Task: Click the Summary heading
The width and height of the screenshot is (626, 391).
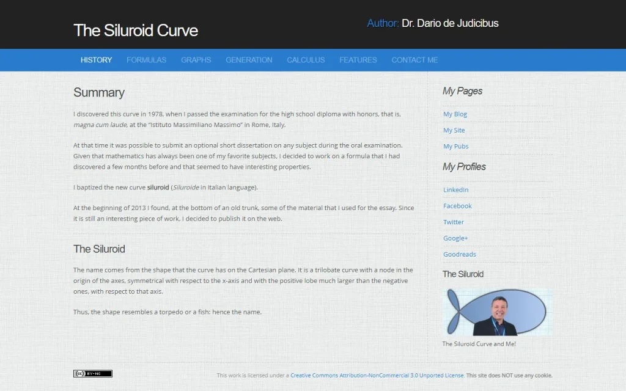Action: [99, 93]
